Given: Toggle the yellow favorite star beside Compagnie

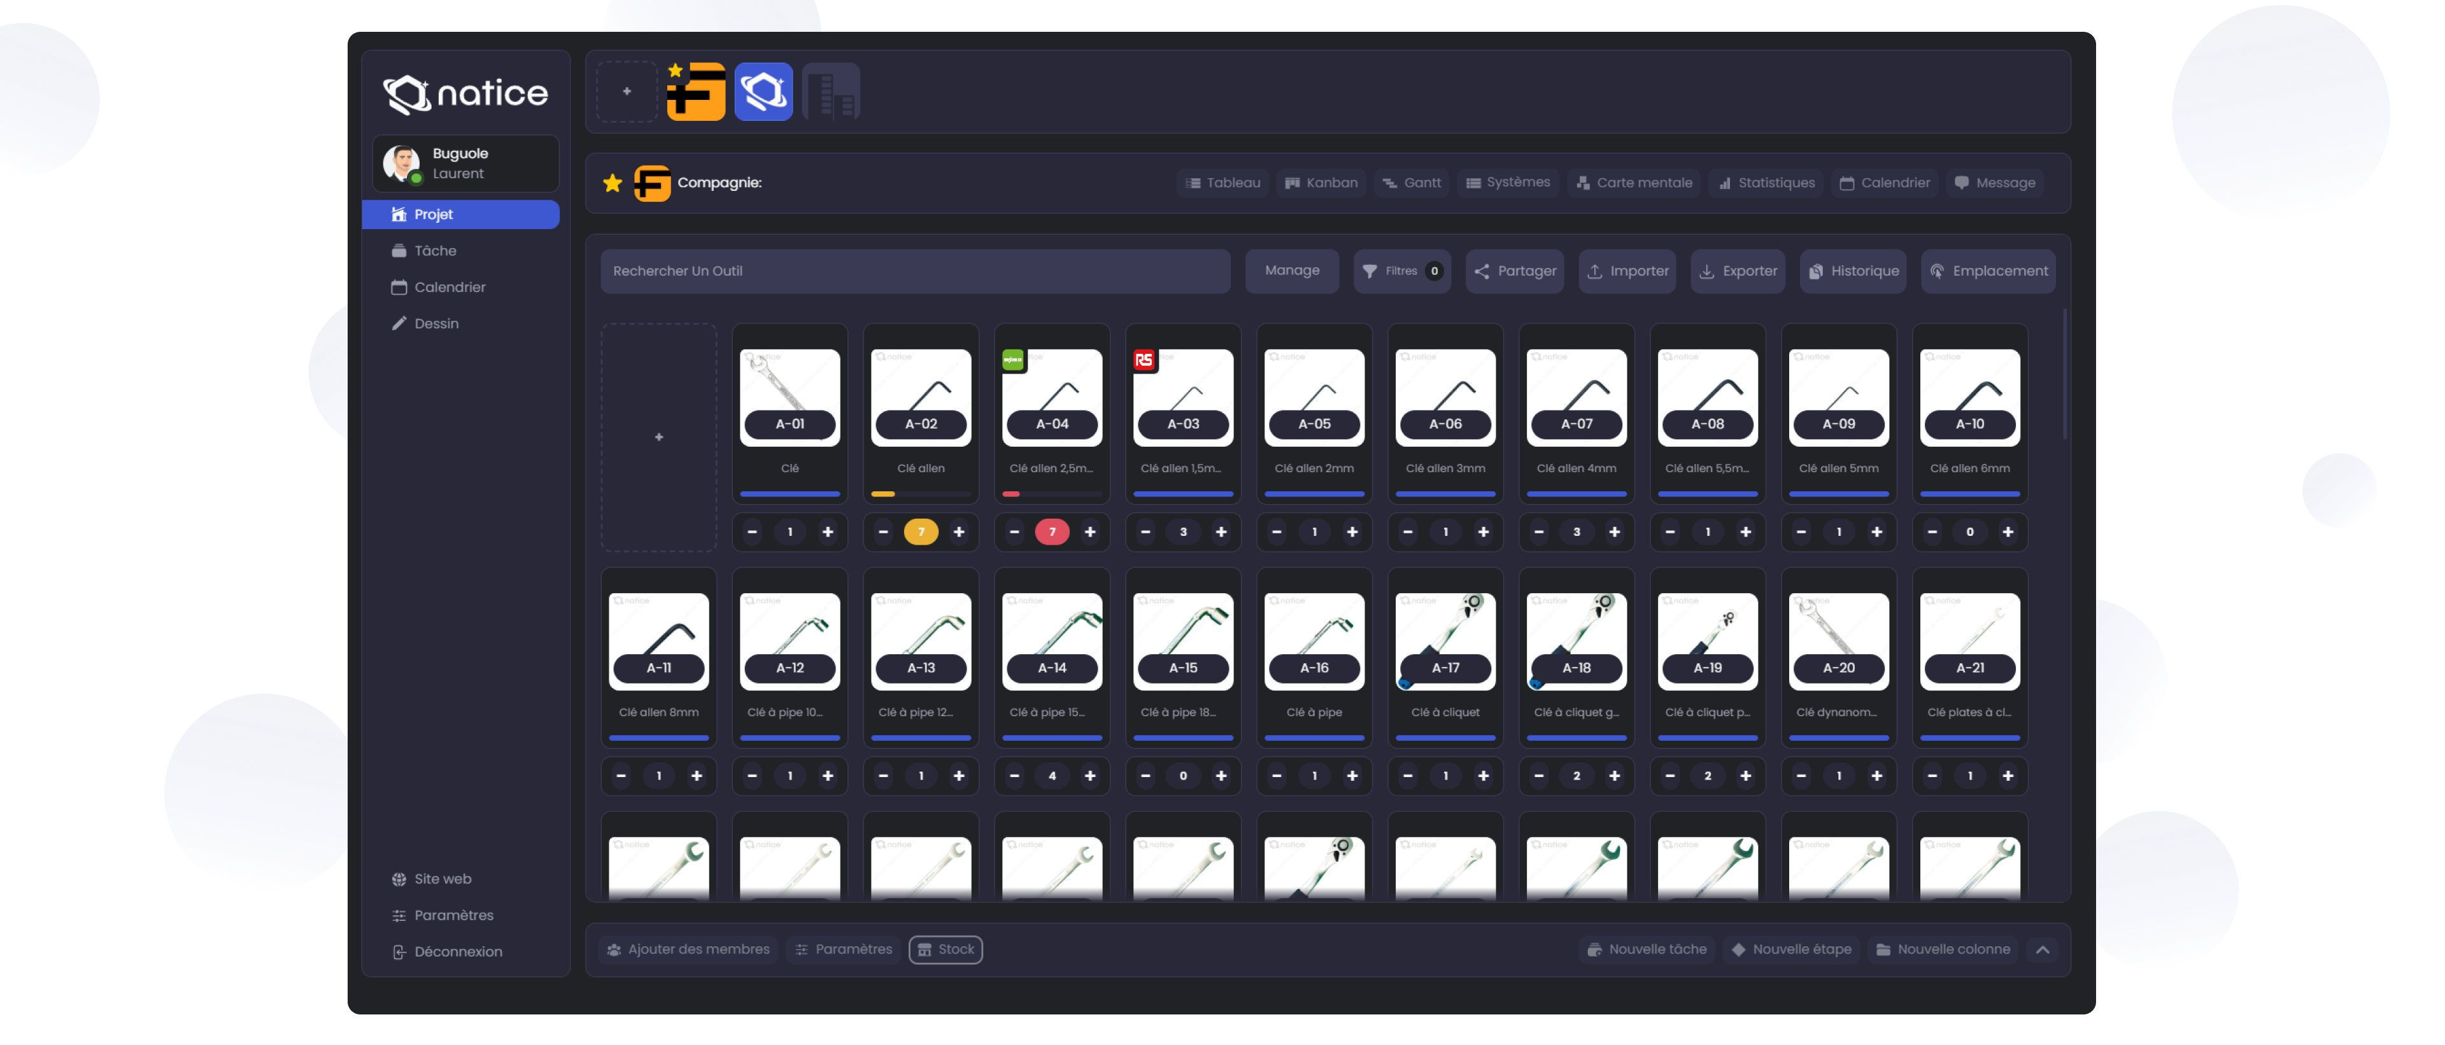Looking at the screenshot, I should click(612, 183).
